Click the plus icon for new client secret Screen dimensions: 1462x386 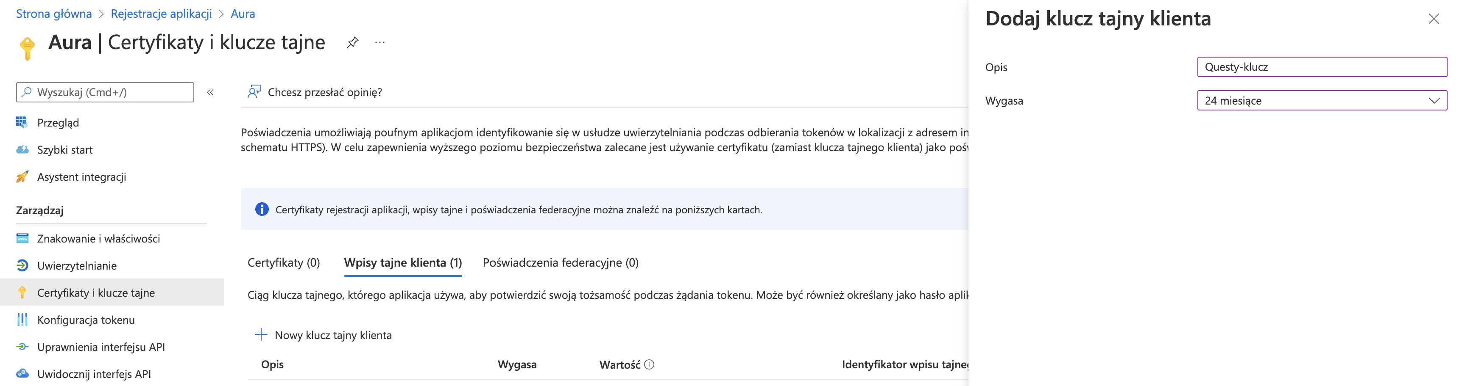coord(261,335)
